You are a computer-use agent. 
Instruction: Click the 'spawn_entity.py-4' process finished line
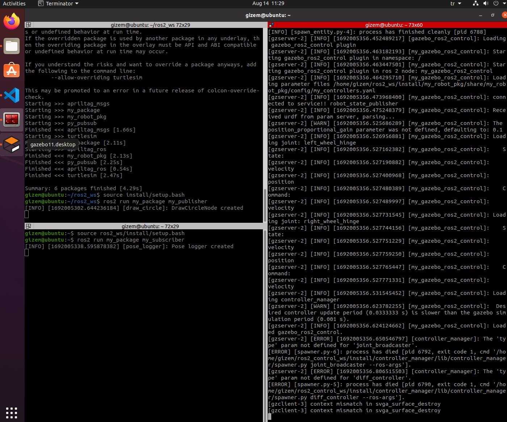[x=377, y=32]
